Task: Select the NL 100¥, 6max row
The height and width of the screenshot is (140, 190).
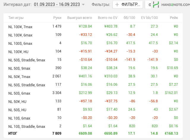Action: click(93, 35)
